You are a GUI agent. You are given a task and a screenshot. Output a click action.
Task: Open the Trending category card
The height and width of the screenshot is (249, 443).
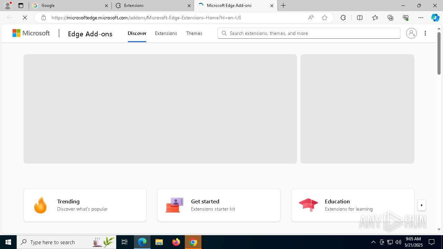point(85,205)
